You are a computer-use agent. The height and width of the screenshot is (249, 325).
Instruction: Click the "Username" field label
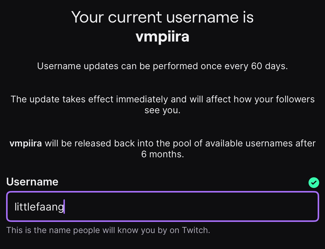(32, 182)
